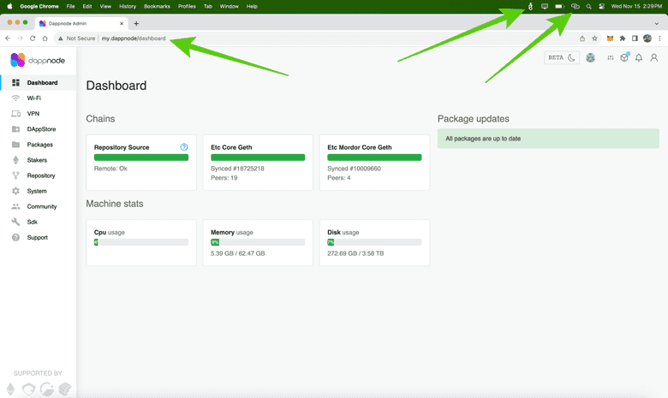Open Chrome three-dot menu

point(658,39)
